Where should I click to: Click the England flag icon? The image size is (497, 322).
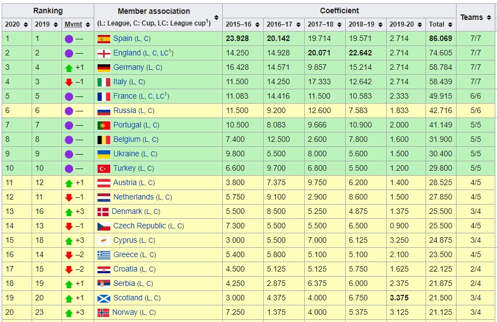[x=104, y=53]
